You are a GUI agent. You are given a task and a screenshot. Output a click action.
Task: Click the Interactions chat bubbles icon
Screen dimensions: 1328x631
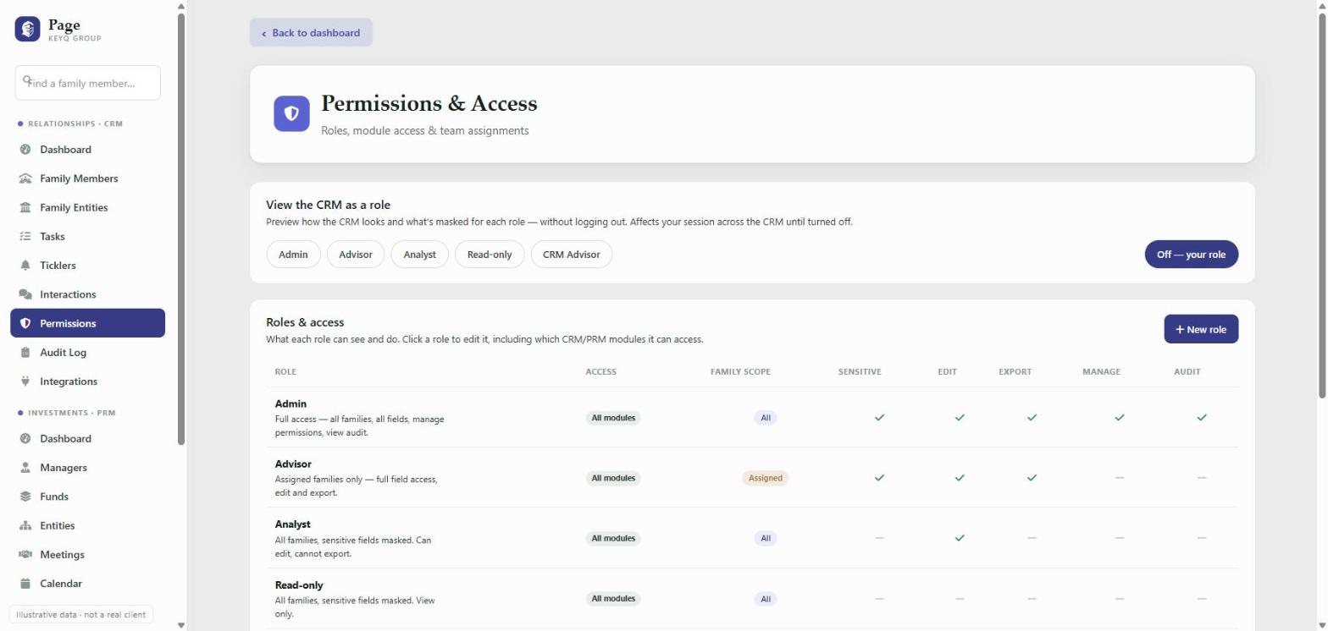25,294
